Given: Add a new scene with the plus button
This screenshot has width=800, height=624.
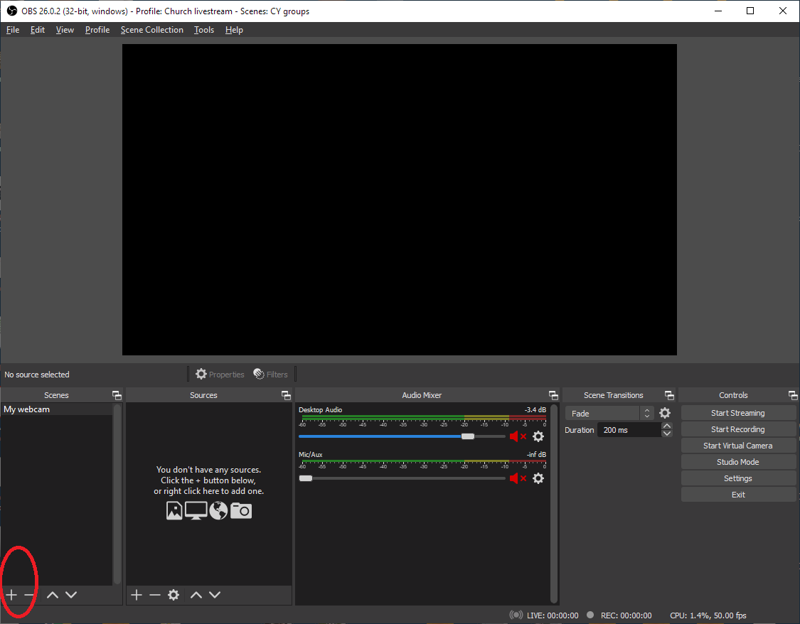Looking at the screenshot, I should tap(11, 594).
